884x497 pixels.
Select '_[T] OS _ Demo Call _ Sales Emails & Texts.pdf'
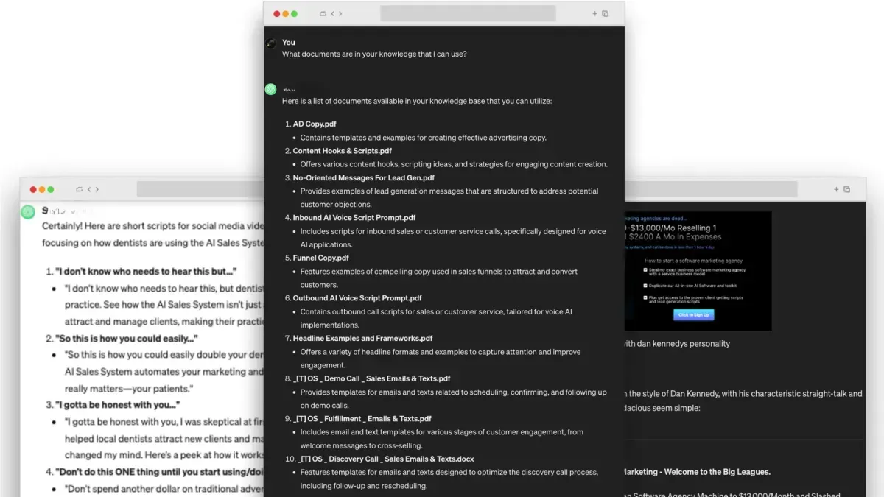[x=372, y=378]
